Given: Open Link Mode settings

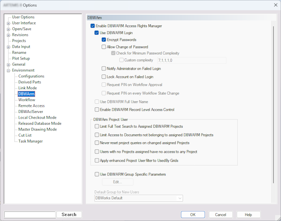Looking at the screenshot, I should [28, 88].
